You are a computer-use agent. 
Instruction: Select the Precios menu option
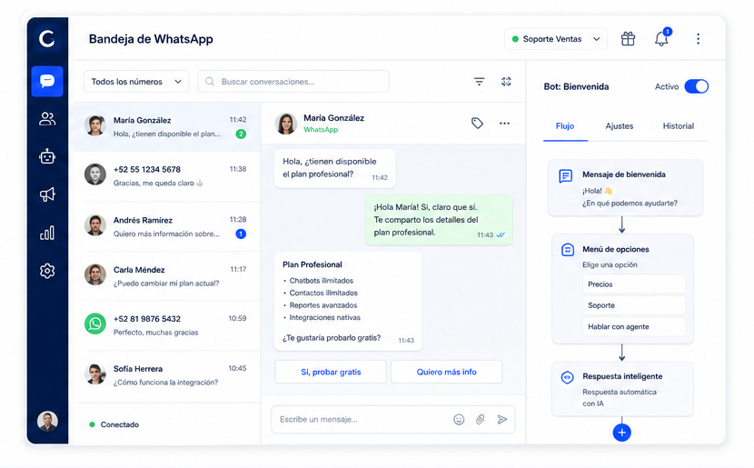(x=634, y=284)
